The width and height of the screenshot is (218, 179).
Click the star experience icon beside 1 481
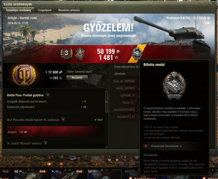pos(117,57)
